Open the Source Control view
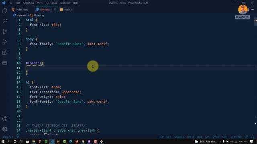 point(5,32)
